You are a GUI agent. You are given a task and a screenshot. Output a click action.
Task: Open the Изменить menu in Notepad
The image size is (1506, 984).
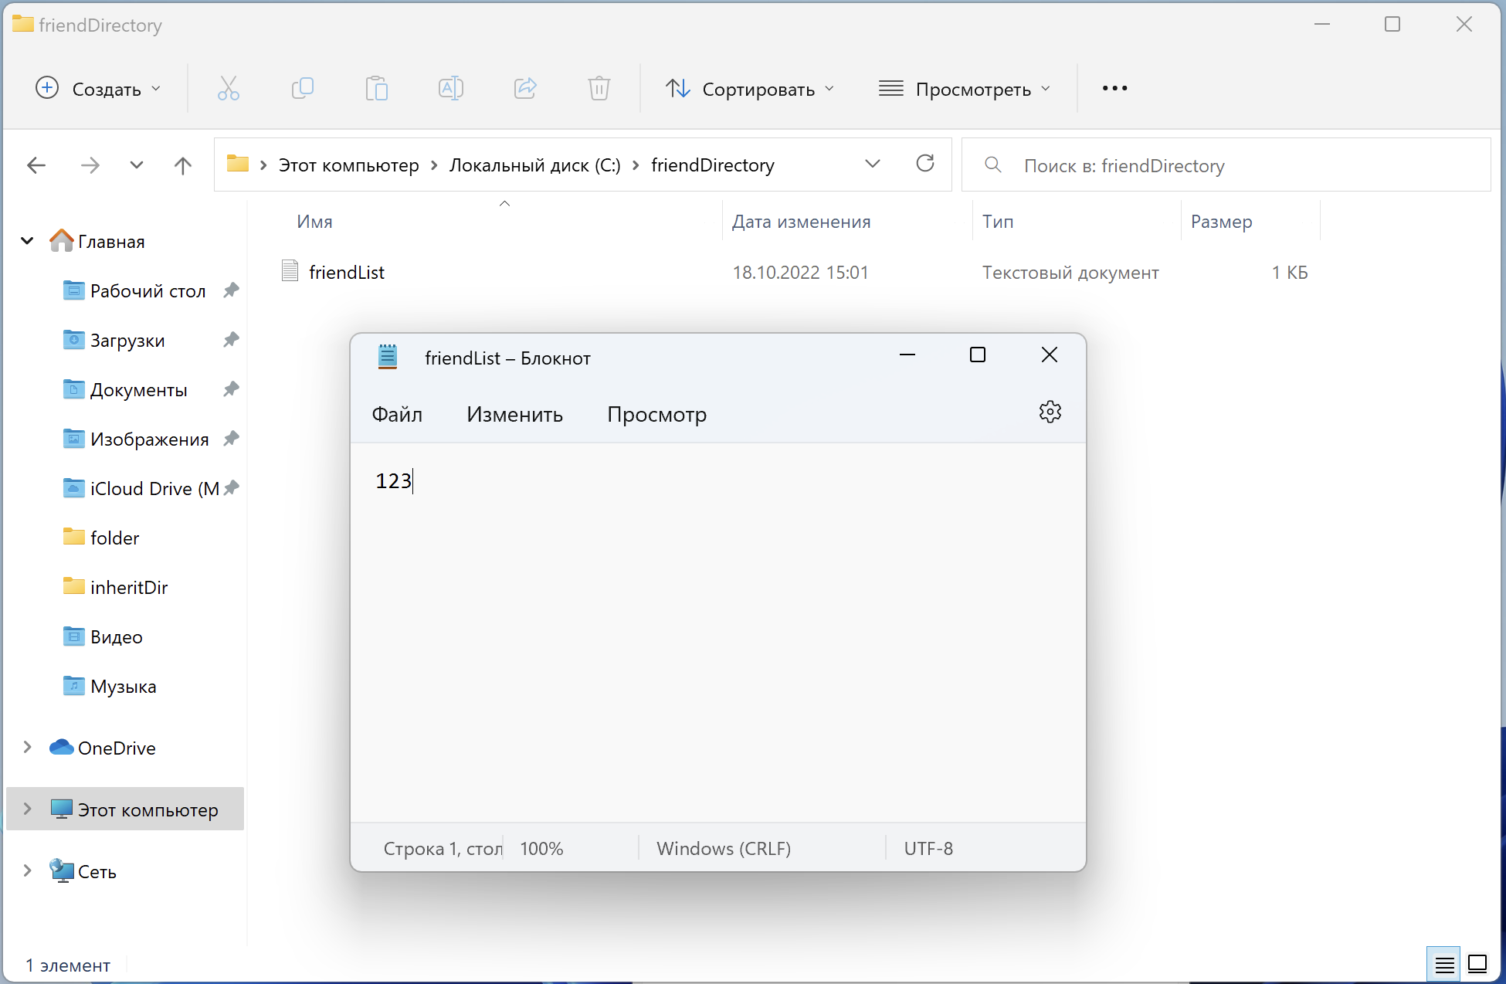point(514,415)
